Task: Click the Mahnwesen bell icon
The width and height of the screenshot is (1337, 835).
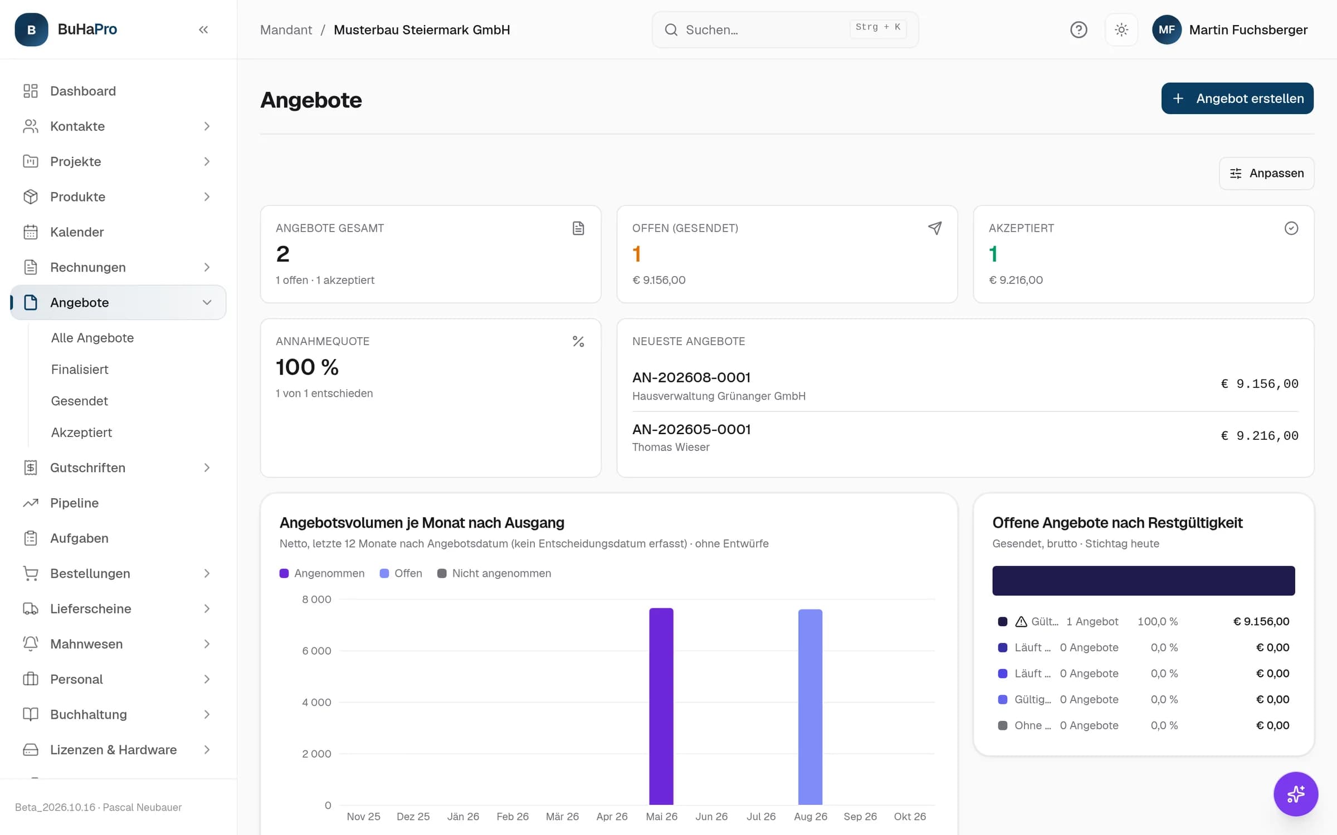Action: [31, 644]
